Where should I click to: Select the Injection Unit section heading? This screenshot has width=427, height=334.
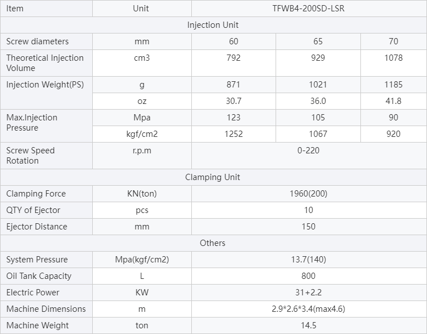coord(212,25)
